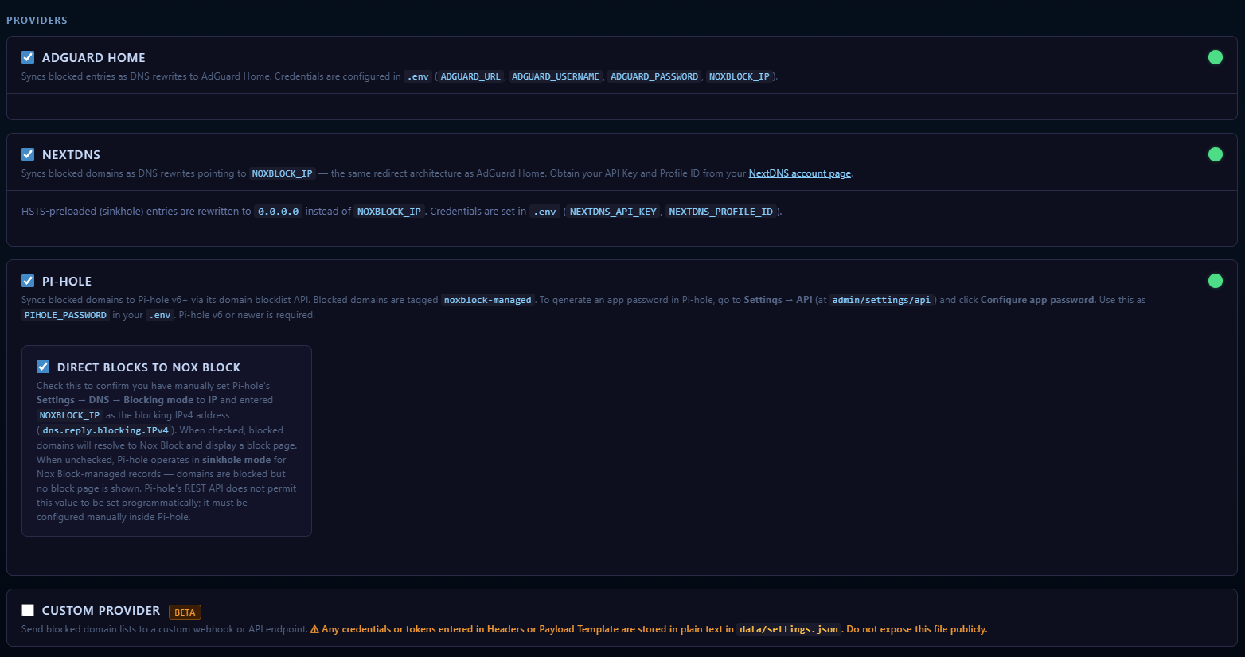This screenshot has width=1245, height=657.
Task: Click the AdGuard Home green status dot
Action: [1216, 57]
